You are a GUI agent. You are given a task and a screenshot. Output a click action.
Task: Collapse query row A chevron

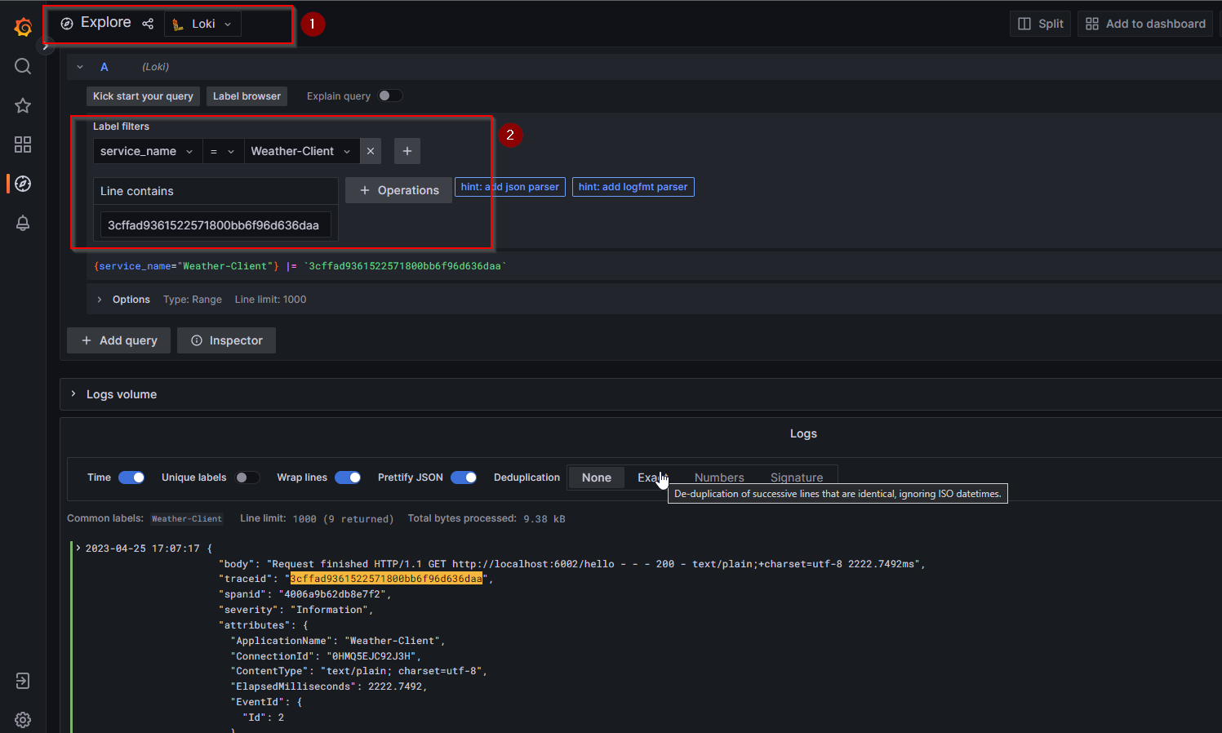click(80, 67)
